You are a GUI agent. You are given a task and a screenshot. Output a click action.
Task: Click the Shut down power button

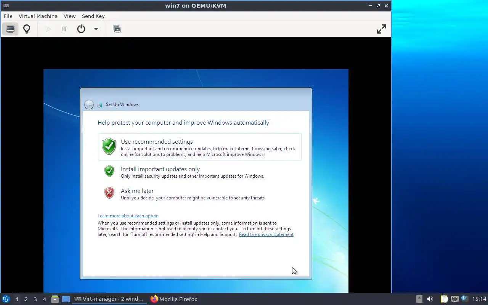(x=81, y=29)
